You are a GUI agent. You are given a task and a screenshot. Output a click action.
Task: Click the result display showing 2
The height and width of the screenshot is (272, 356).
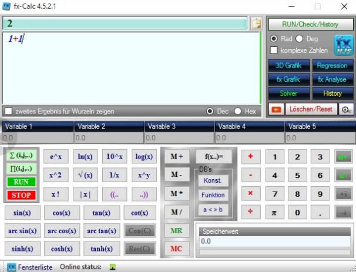click(x=125, y=23)
